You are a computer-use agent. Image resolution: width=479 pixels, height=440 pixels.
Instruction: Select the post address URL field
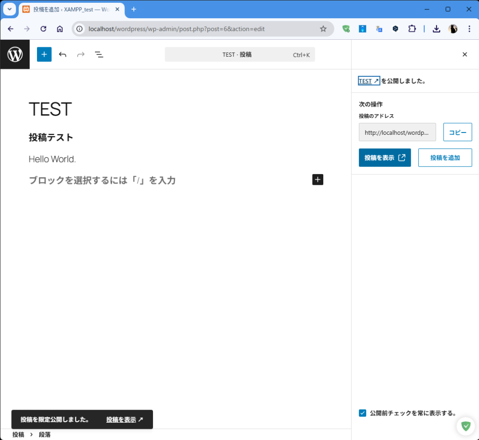click(397, 132)
